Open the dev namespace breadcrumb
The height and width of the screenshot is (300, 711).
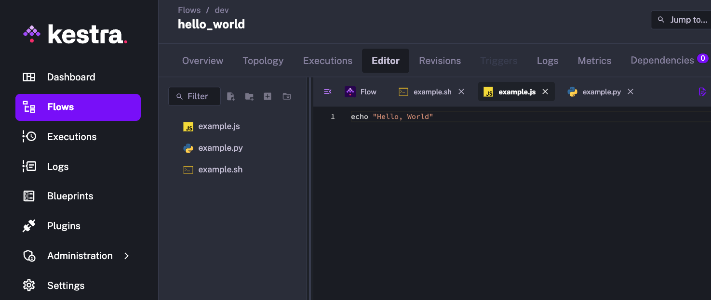pyautogui.click(x=221, y=10)
